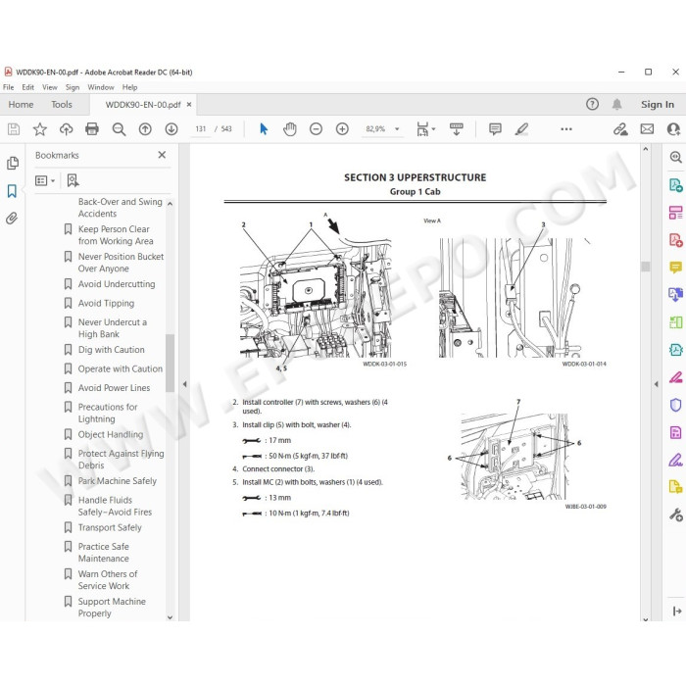
Task: Open bookmark Avoid Tipping
Action: [x=106, y=303]
